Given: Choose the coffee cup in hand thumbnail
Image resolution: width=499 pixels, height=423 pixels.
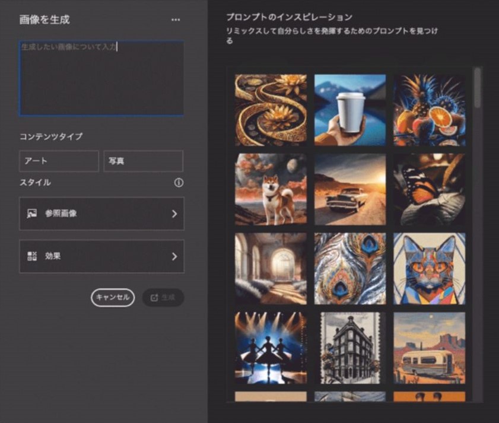Looking at the screenshot, I should click(350, 110).
